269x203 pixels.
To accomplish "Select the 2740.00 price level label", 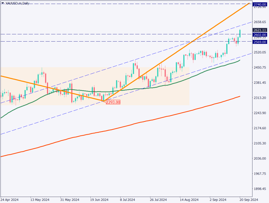I will click(x=260, y=4).
